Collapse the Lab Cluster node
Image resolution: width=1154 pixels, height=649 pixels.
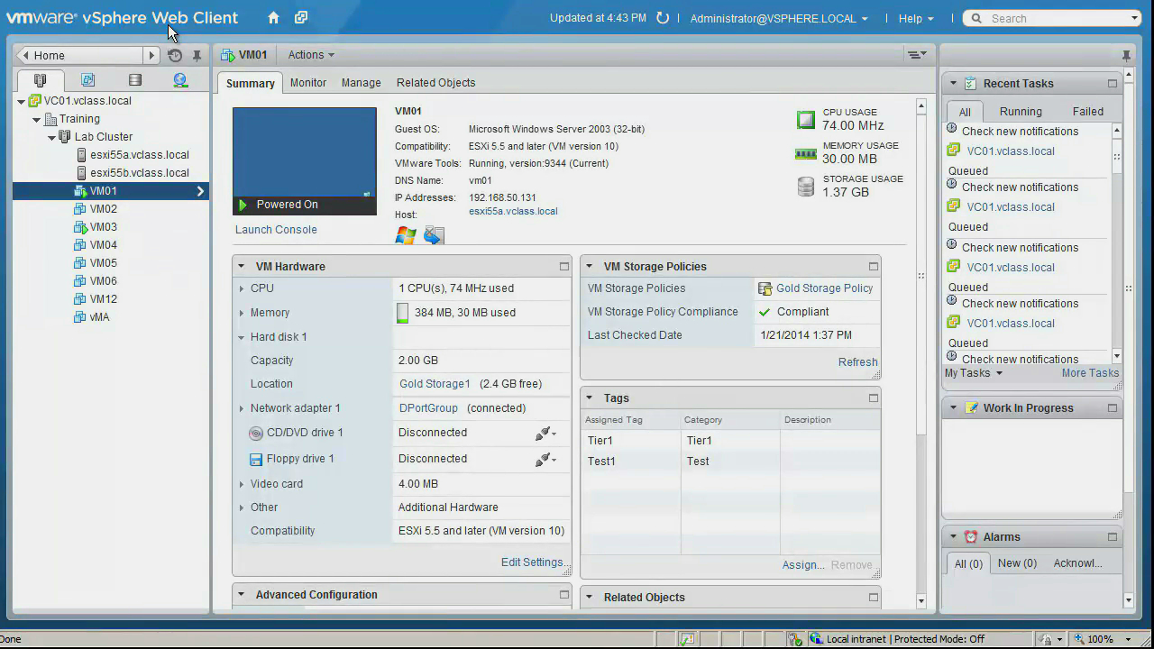point(52,137)
